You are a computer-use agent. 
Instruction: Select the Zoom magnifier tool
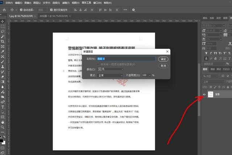click(3, 127)
